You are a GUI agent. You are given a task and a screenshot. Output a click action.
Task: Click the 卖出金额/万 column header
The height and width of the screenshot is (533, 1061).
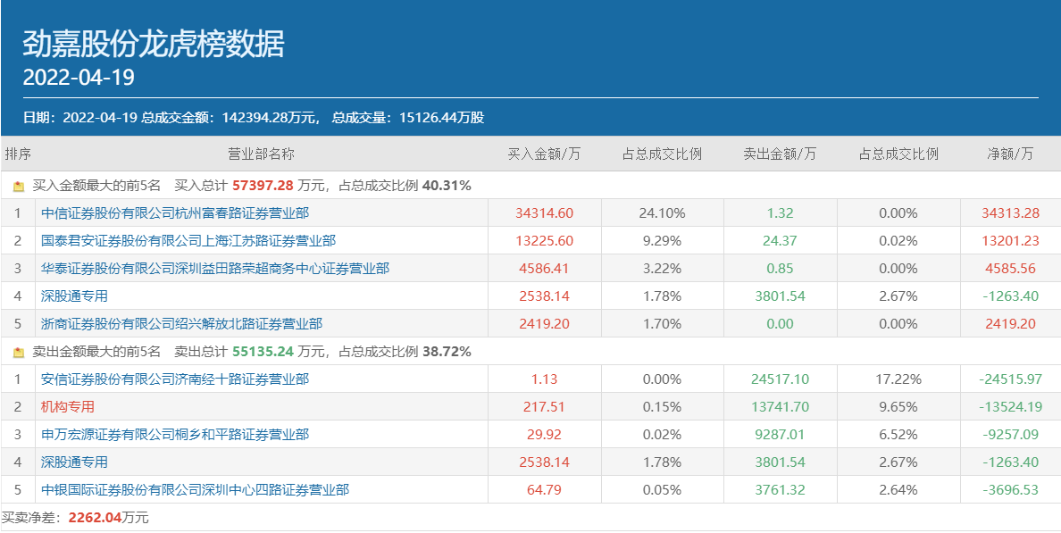(x=780, y=154)
